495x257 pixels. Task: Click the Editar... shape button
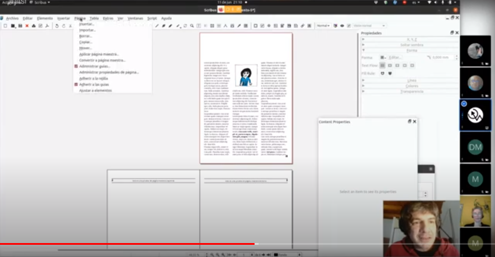pyautogui.click(x=395, y=58)
